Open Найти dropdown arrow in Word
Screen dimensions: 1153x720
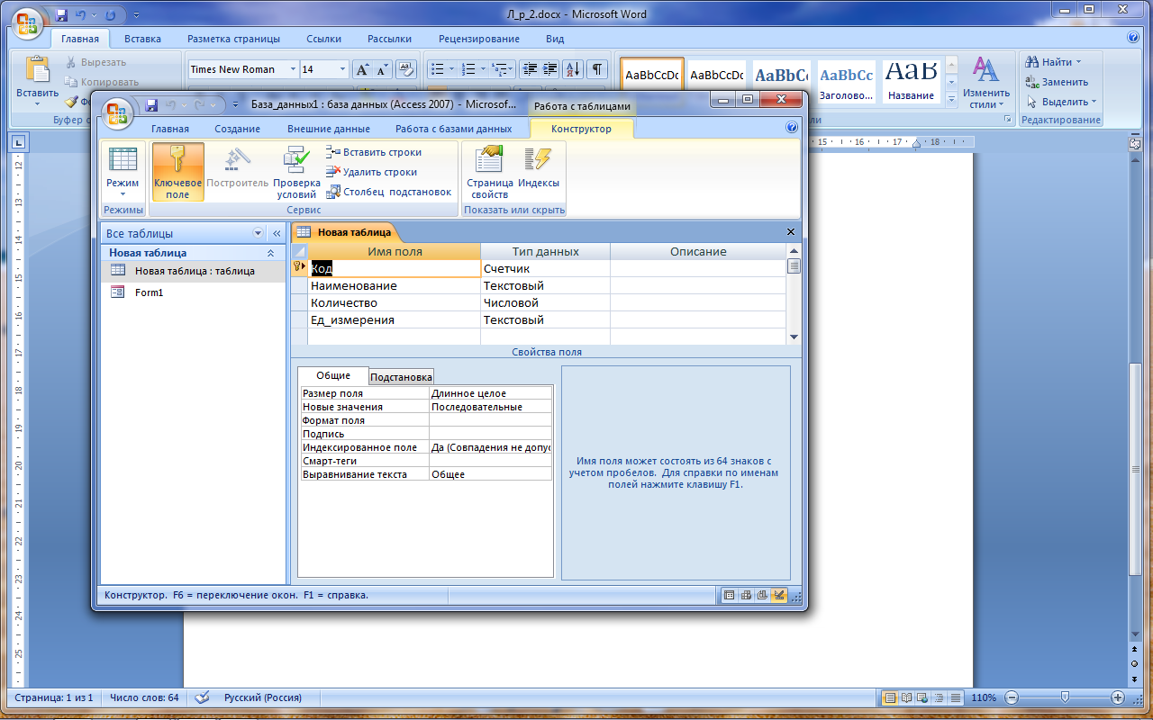1078,62
